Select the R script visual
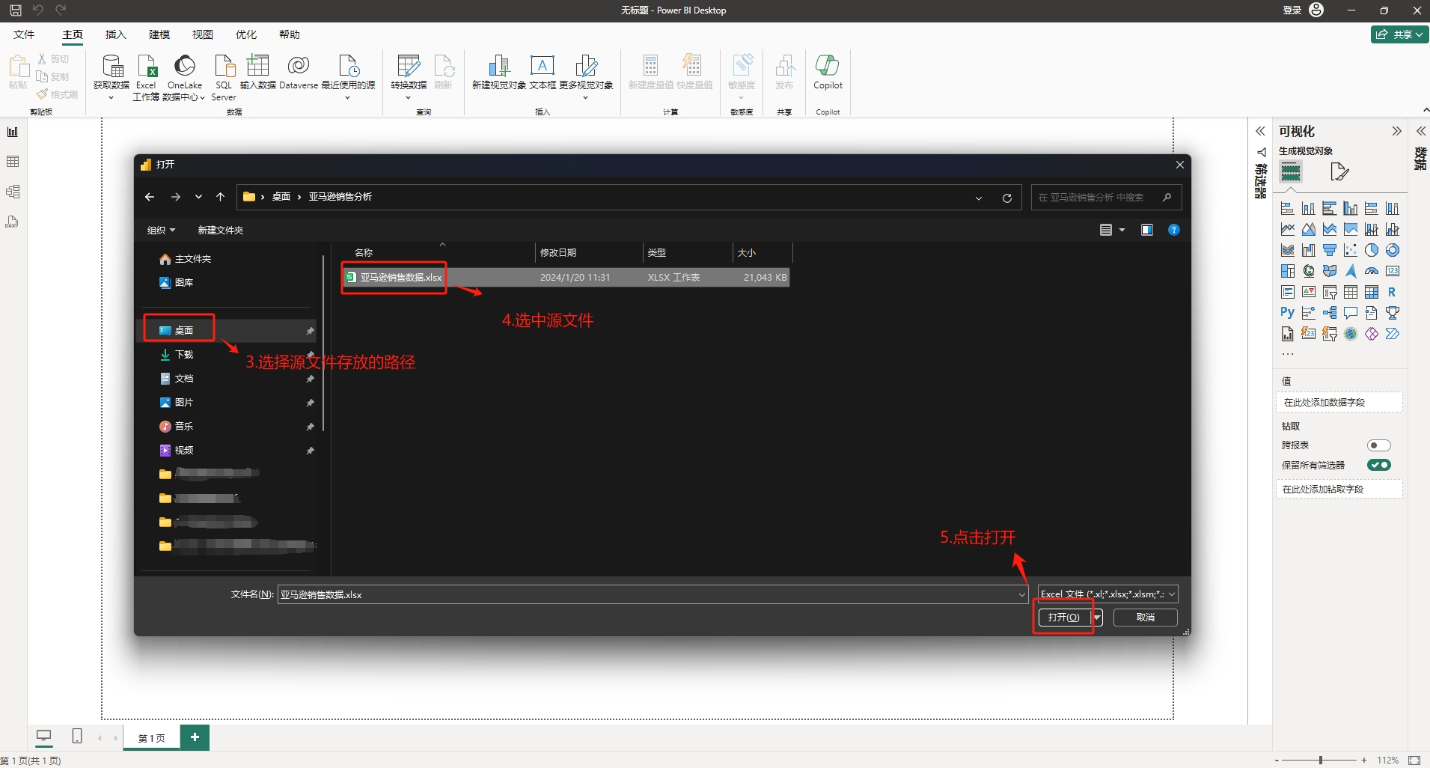 [1393, 292]
